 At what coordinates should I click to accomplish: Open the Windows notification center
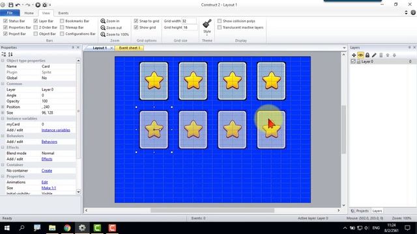pyautogui.click(x=407, y=228)
